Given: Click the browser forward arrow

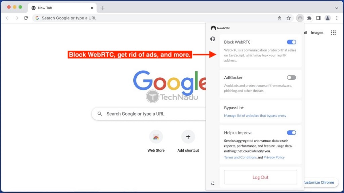Looking at the screenshot, I should click(17, 18).
